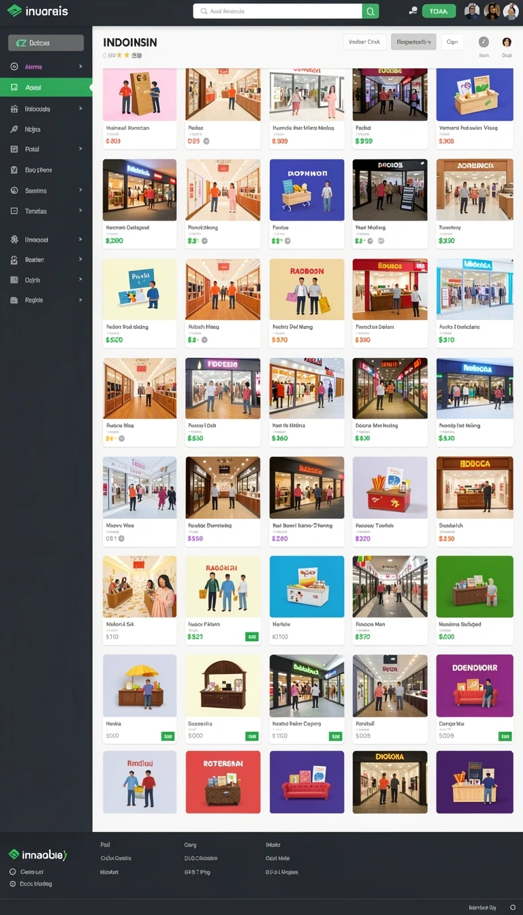
Task: Click the gray clock icon in the page header
Action: click(484, 42)
